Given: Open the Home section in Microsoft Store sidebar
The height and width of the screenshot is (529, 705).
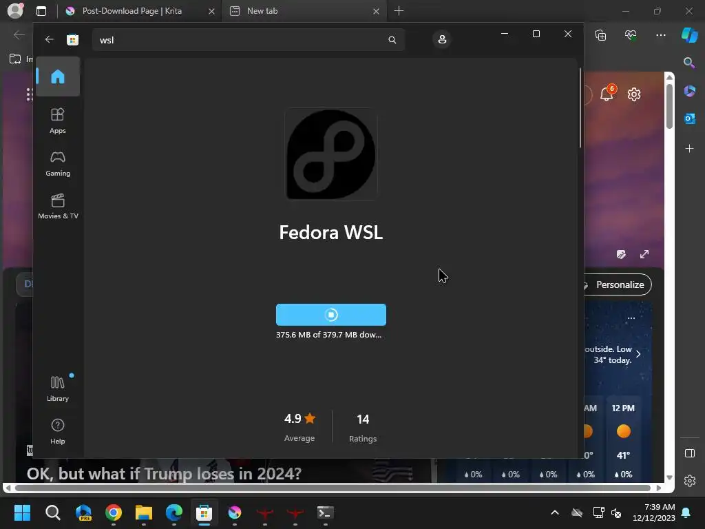Looking at the screenshot, I should [x=58, y=76].
